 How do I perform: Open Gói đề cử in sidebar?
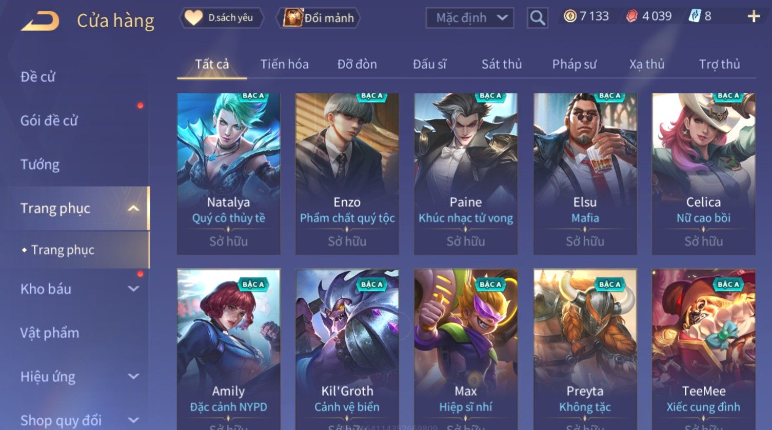[49, 120]
